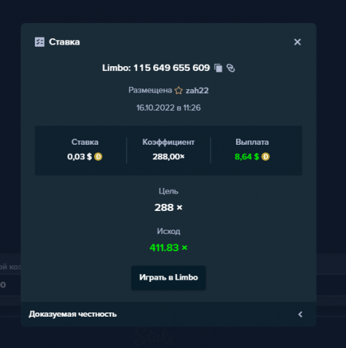Screen dimensions: 346x348
Task: Click the 288,00× coefficient value
Action: (x=168, y=157)
